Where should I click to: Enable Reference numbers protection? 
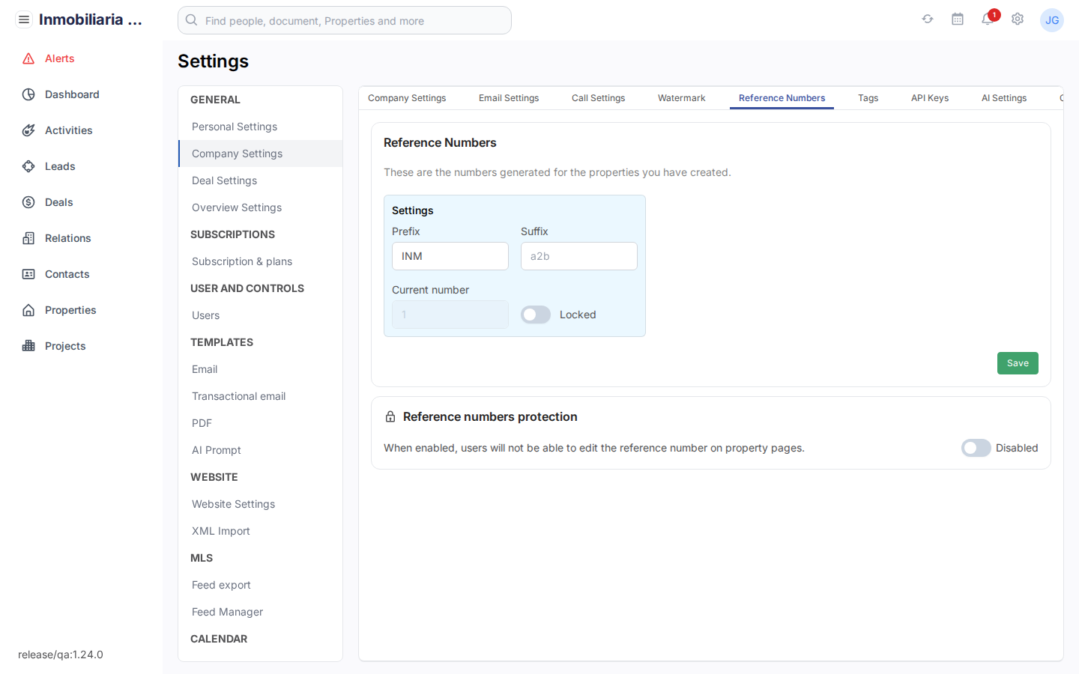(x=976, y=447)
